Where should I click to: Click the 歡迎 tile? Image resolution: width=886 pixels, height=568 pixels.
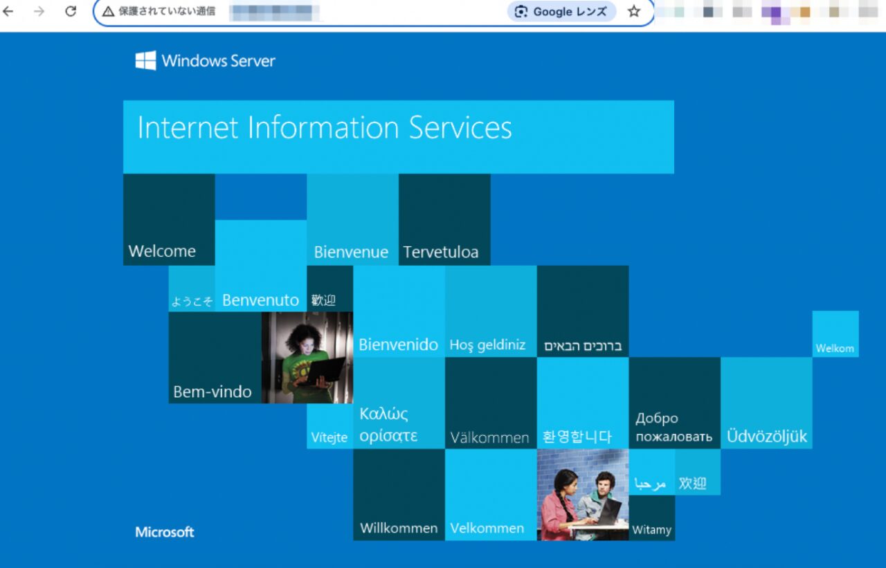tap(330, 288)
